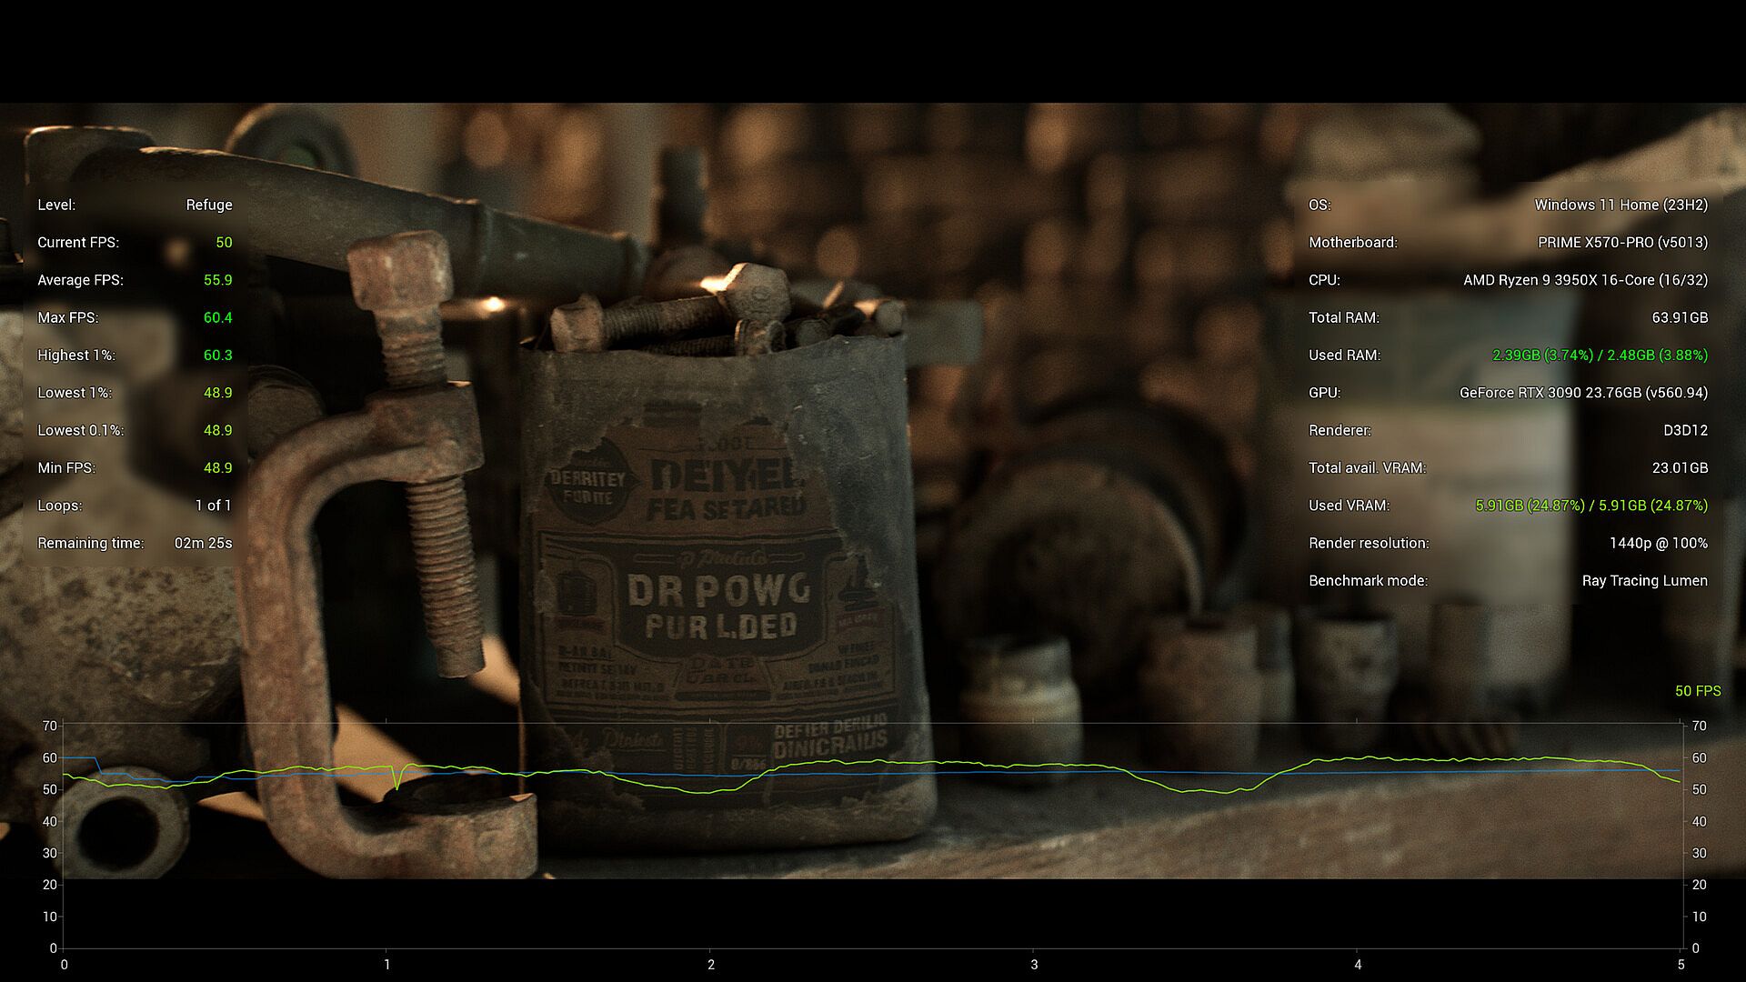Click the 1440p @ 100% render resolution

(x=1658, y=543)
